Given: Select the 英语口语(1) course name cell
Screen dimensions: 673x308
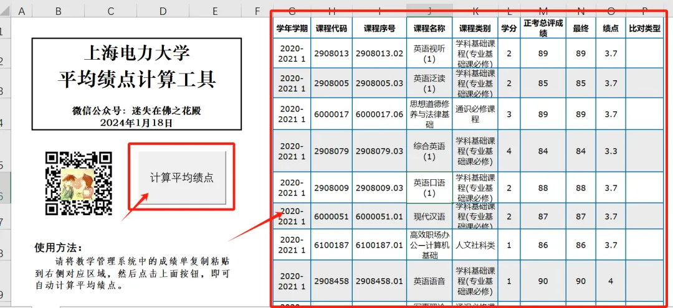Looking at the screenshot, I should pos(429,188).
